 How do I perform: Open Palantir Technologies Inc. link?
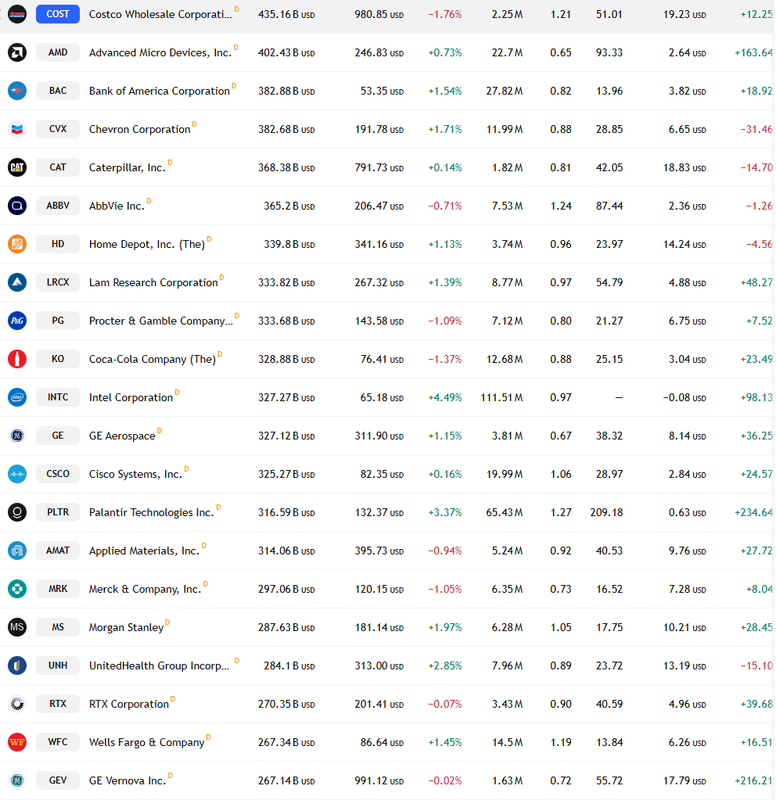click(151, 512)
